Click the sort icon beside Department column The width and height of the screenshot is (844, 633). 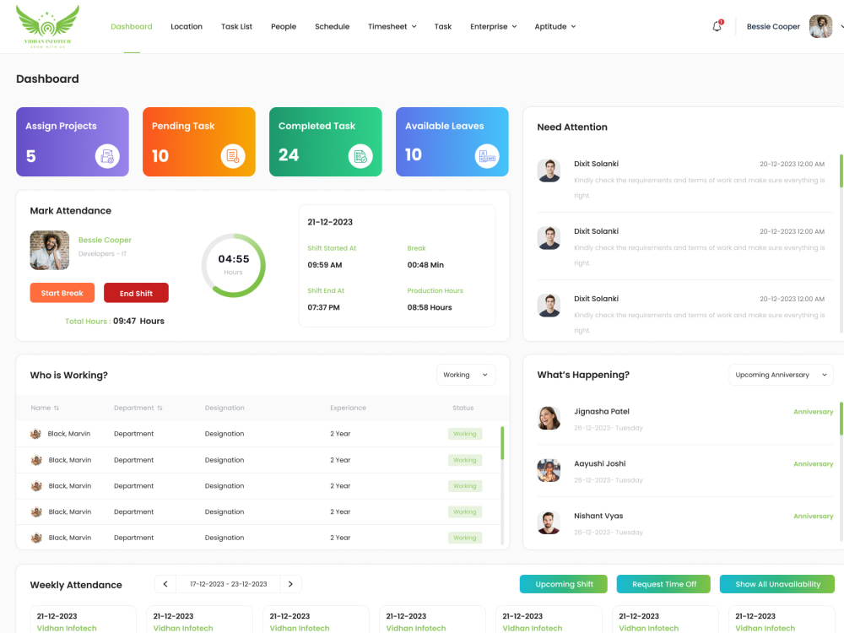[x=160, y=408]
